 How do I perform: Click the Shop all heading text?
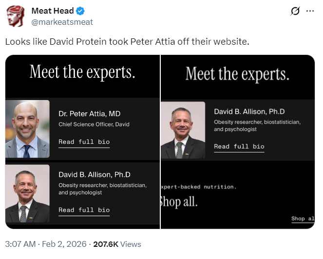coord(179,202)
